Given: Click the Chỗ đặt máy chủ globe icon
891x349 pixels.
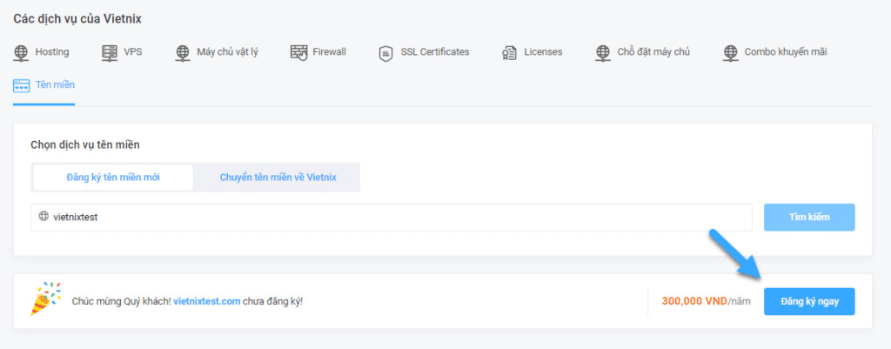Looking at the screenshot, I should point(602,53).
